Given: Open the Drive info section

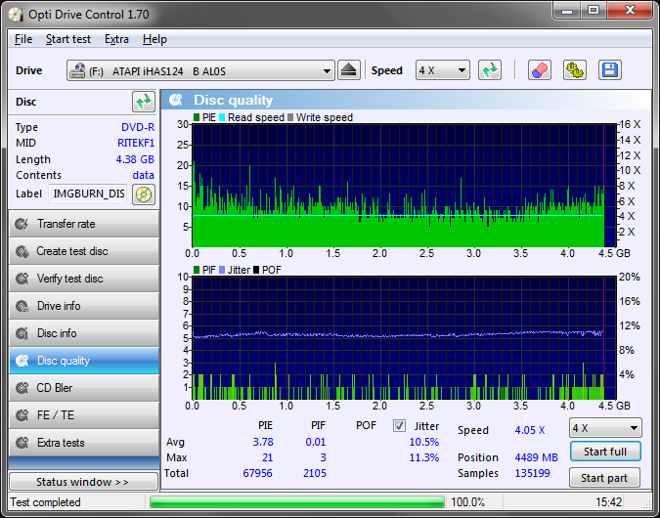Looking at the screenshot, I should click(84, 306).
